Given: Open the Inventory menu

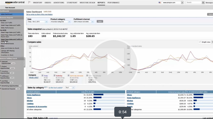Looking at the screenshot, I should [x=38, y=3].
